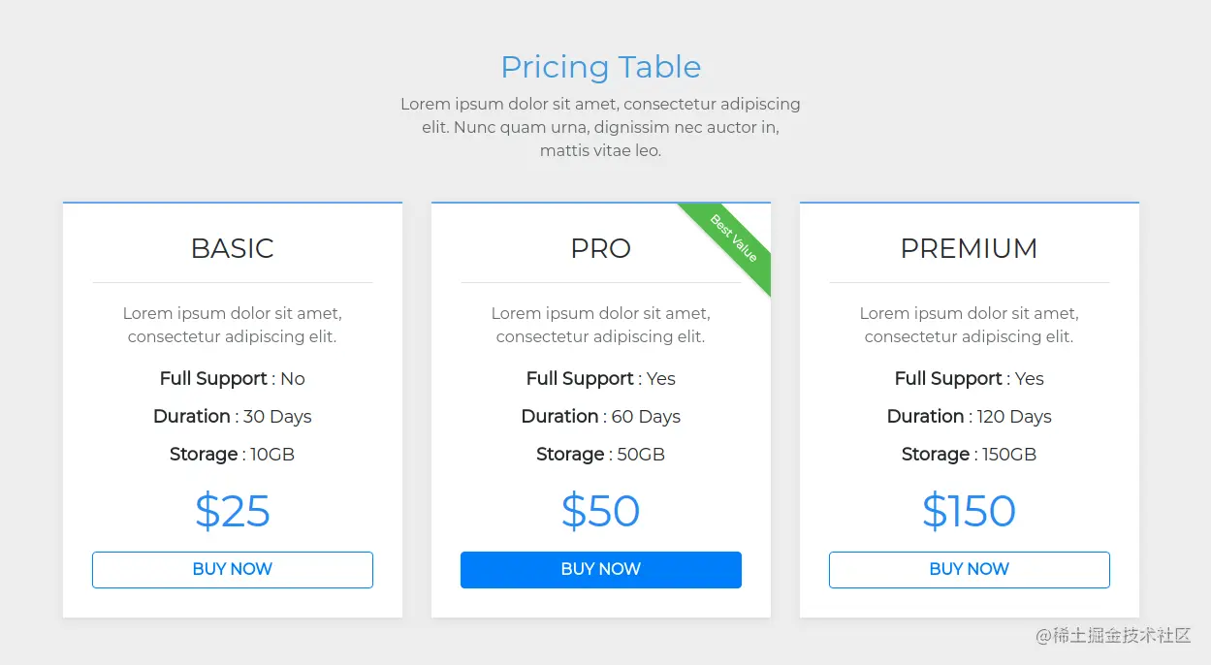The image size is (1211, 665).
Task: Click the Pricing Table heading
Action: coord(600,67)
